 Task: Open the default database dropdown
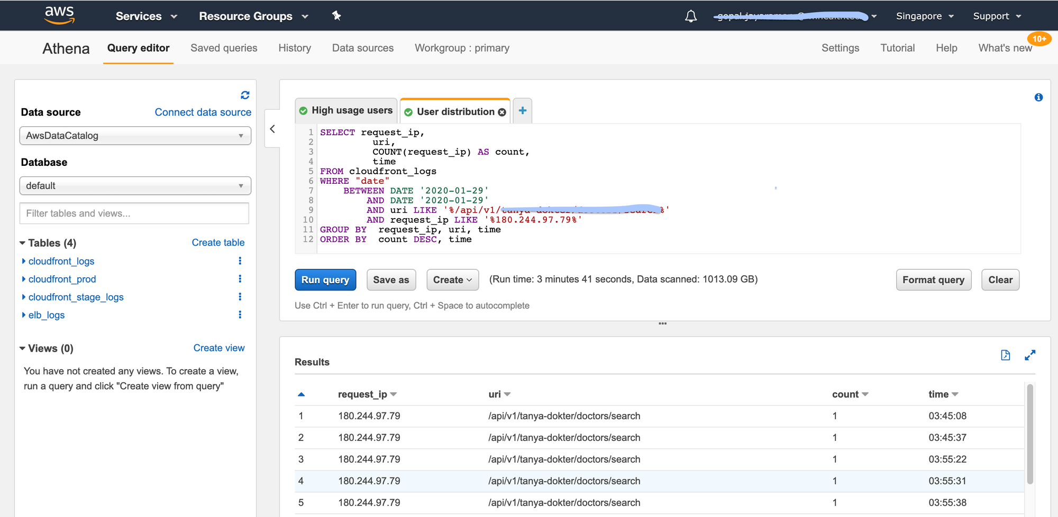click(x=135, y=186)
